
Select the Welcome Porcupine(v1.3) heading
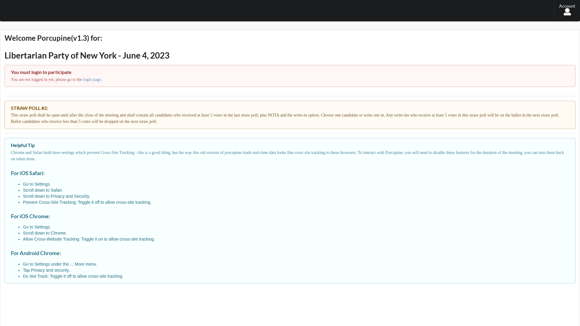pos(53,38)
